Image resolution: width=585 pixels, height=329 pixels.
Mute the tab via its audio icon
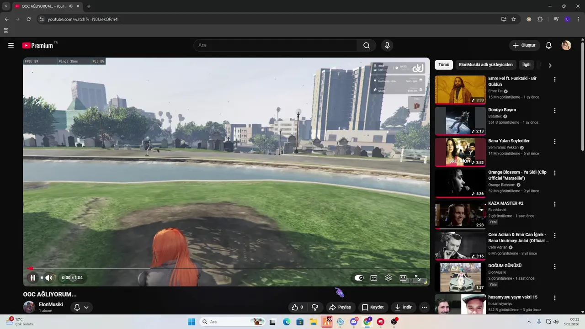tap(70, 6)
